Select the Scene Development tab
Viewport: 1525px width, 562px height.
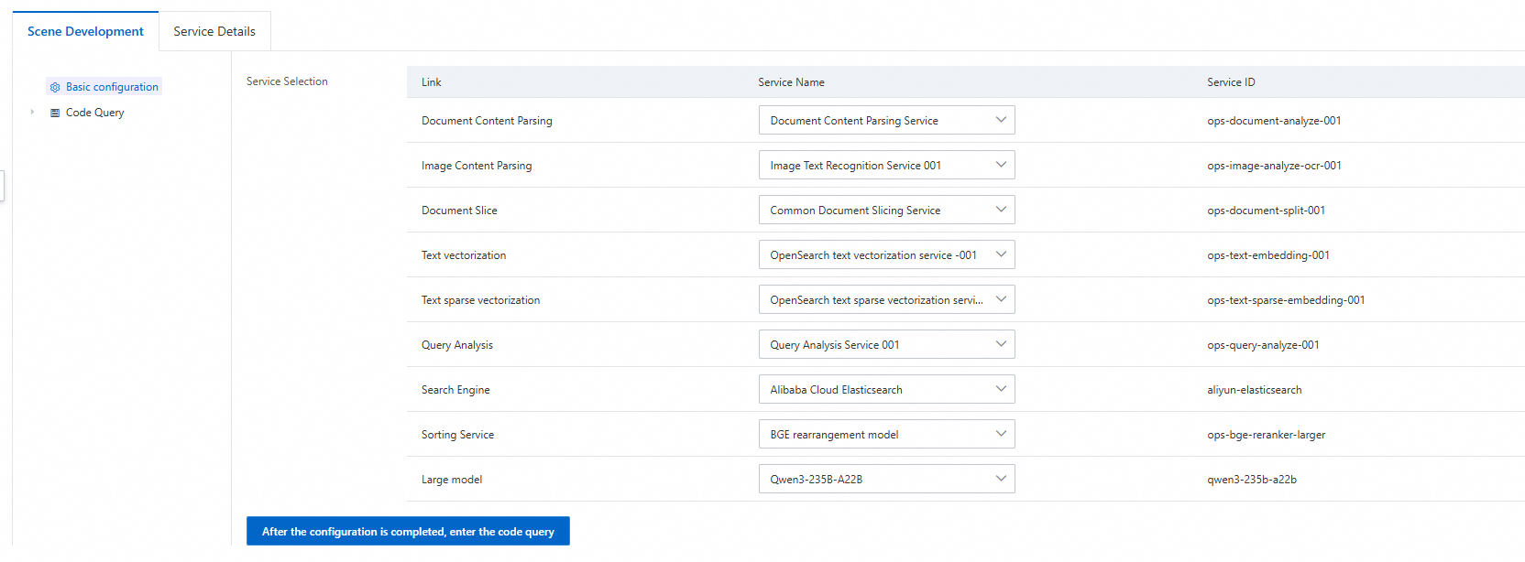[85, 31]
